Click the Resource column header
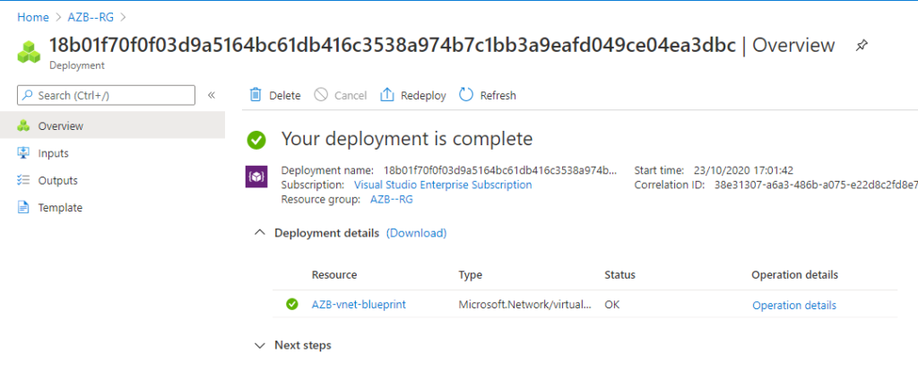Viewport: 918px width, 372px height. pos(334,275)
